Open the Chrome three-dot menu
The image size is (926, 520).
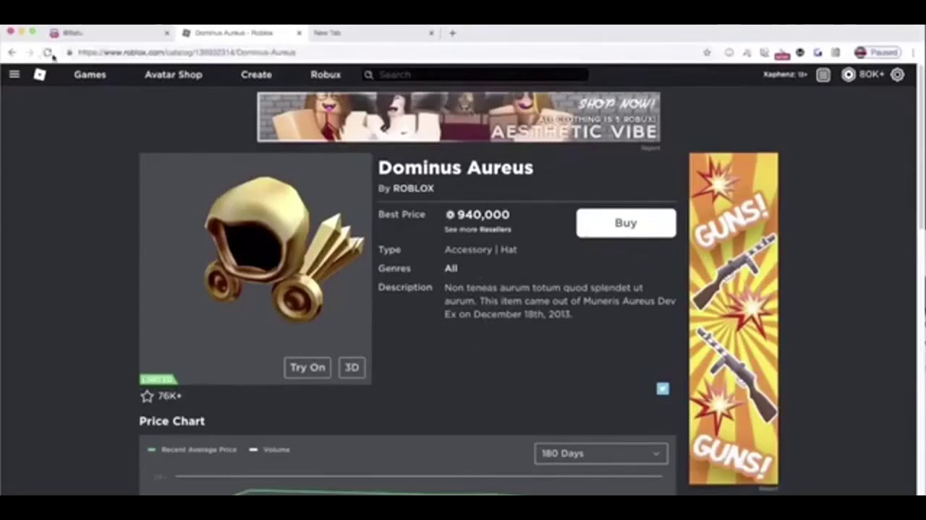tap(912, 53)
